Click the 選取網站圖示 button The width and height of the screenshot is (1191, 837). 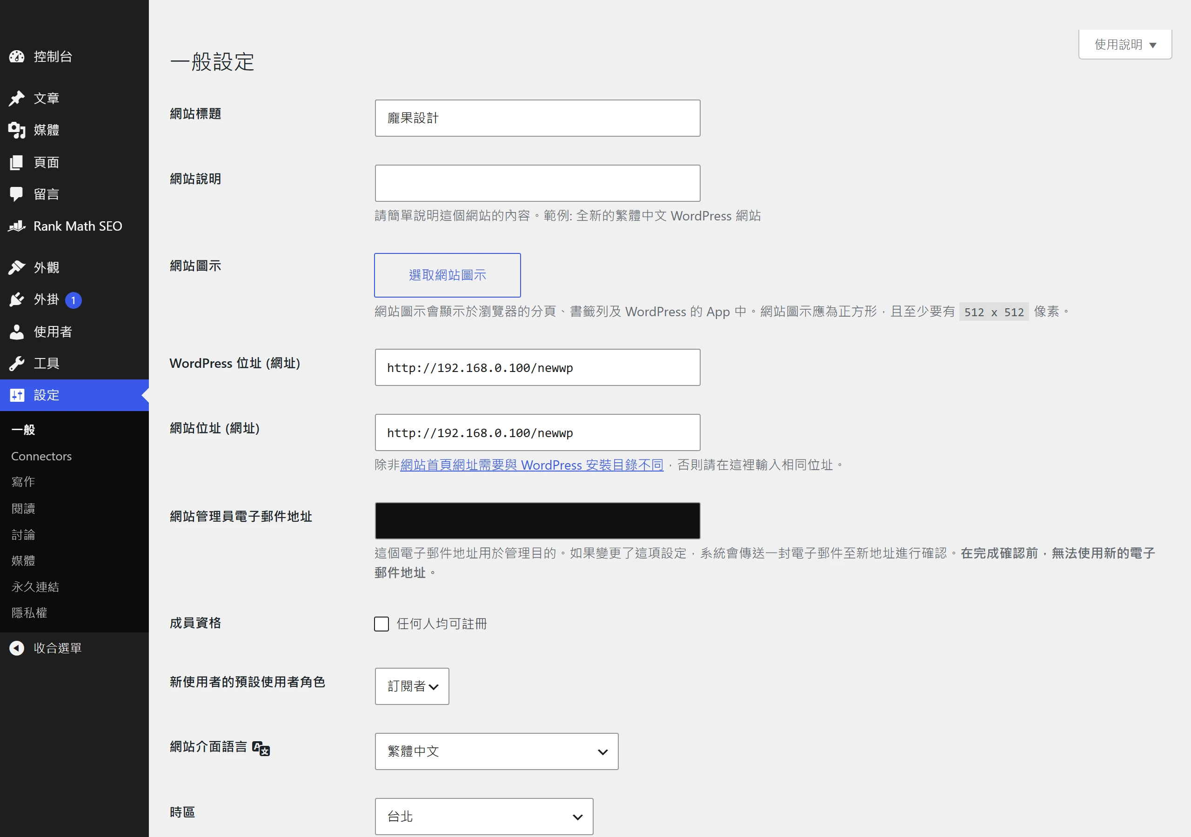click(x=447, y=275)
